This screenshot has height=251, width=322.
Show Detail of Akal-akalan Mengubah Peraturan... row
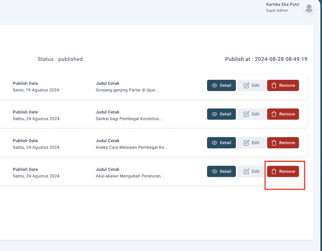point(221,172)
